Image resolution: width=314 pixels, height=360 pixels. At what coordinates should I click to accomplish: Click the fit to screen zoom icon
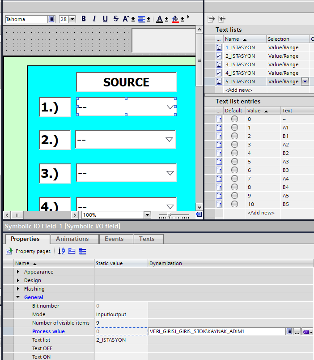coord(199,214)
